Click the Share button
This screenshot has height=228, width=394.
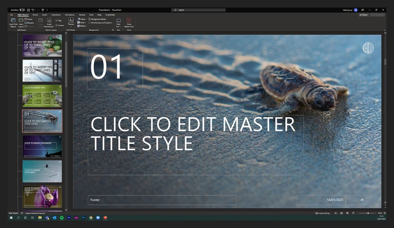pyautogui.click(x=363, y=15)
